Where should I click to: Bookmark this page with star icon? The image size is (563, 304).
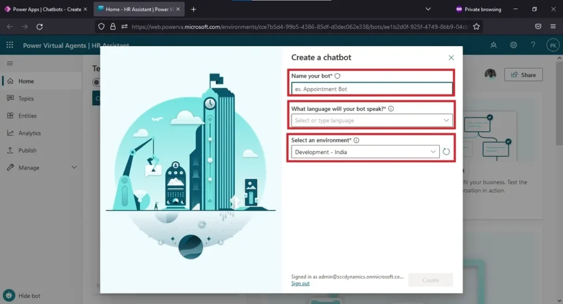click(x=476, y=26)
